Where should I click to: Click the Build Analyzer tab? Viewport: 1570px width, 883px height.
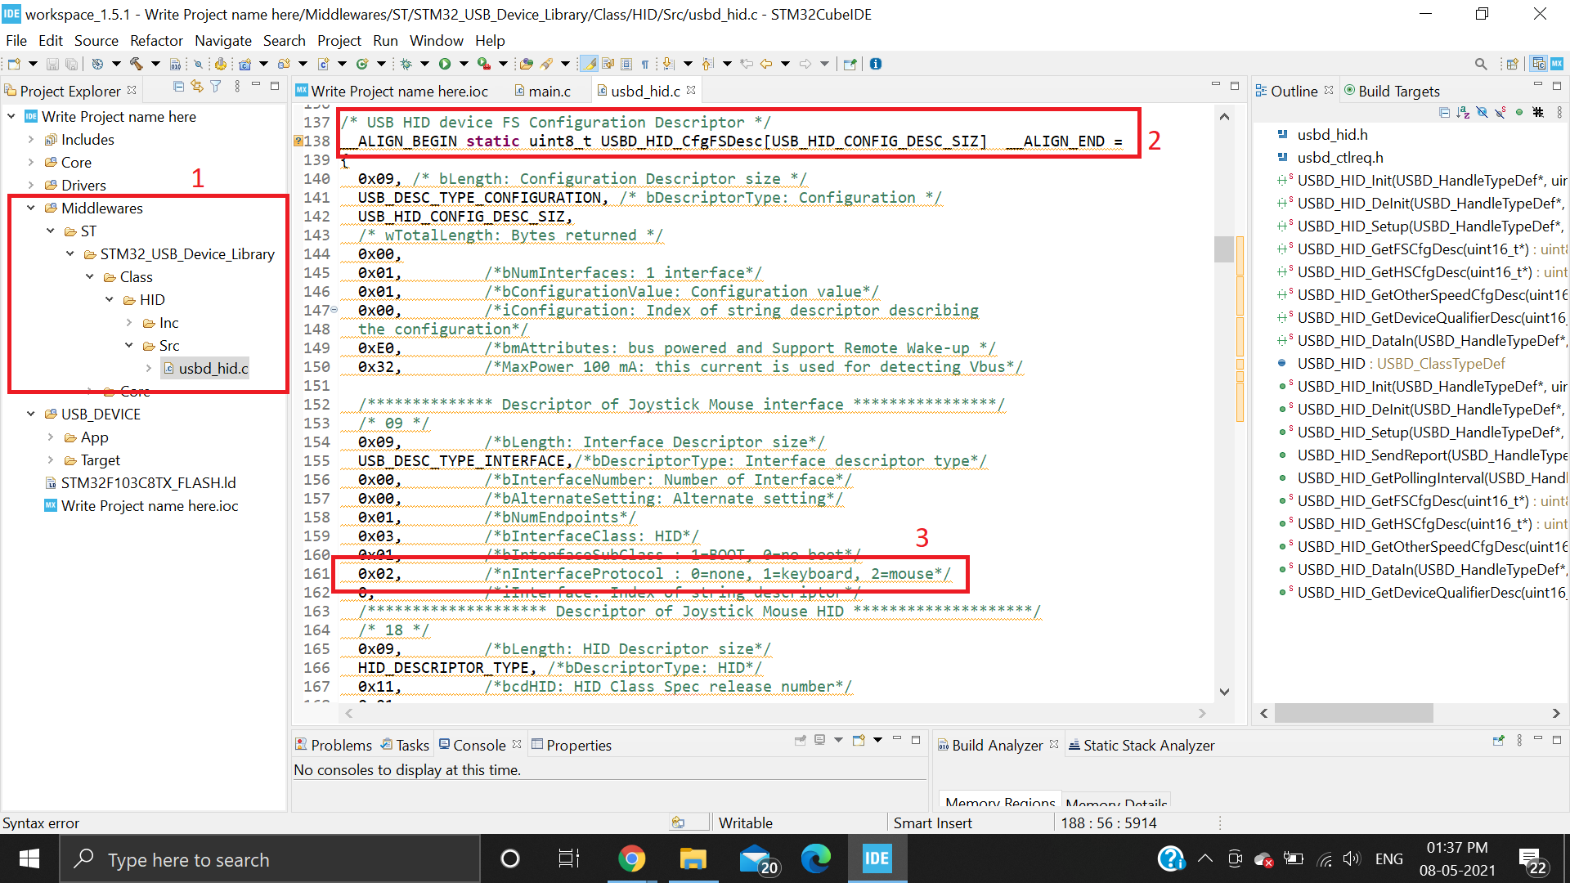995,745
